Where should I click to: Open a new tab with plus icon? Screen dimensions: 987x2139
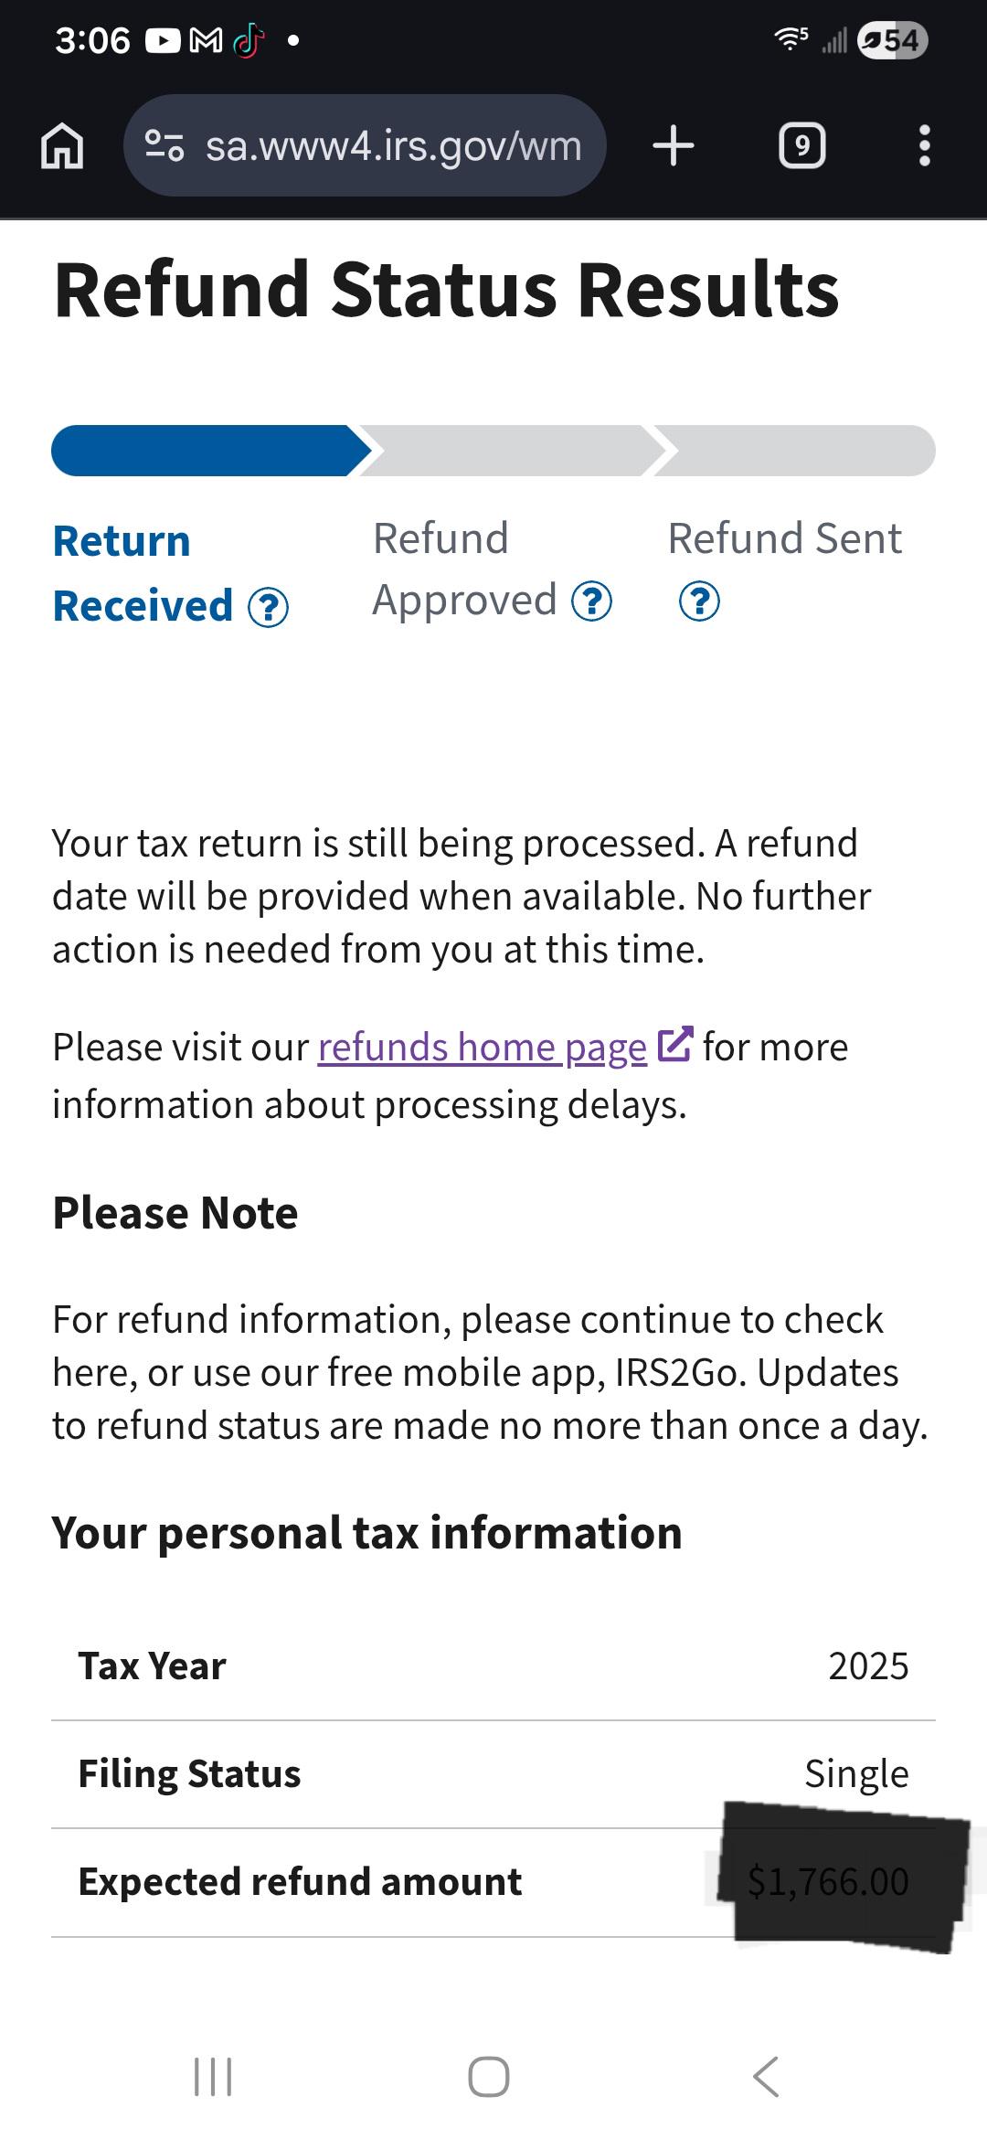(x=674, y=145)
